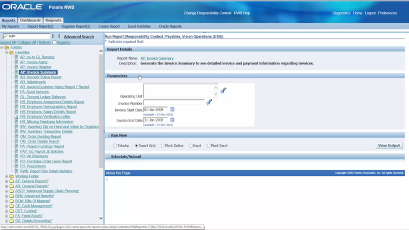This screenshot has width=409, height=230.
Task: Open the Advanced Search link
Action: click(79, 37)
